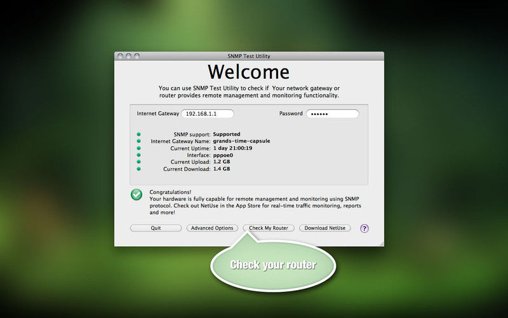
Task: Open Advanced Options
Action: point(212,228)
